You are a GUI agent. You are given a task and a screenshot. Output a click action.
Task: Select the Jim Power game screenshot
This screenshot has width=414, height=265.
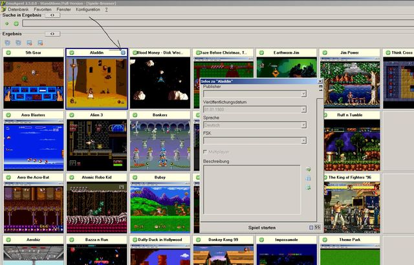click(350, 83)
